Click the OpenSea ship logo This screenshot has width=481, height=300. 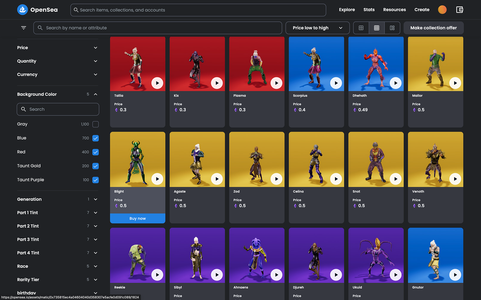(23, 10)
